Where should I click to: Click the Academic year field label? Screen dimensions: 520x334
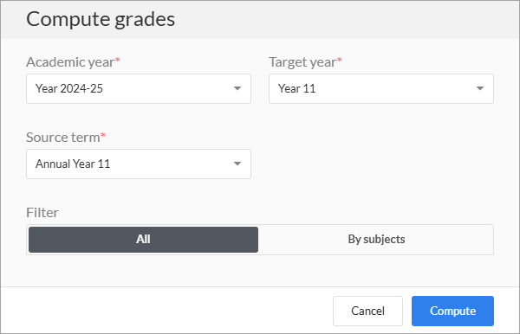point(70,62)
